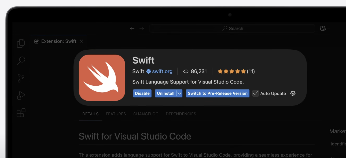This screenshot has width=346, height=158.
Task: Click Switch to Pre-Release Version button
Action: pos(218,93)
